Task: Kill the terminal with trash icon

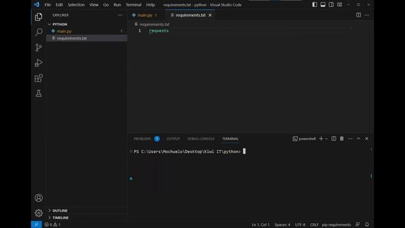Action: coord(342,139)
